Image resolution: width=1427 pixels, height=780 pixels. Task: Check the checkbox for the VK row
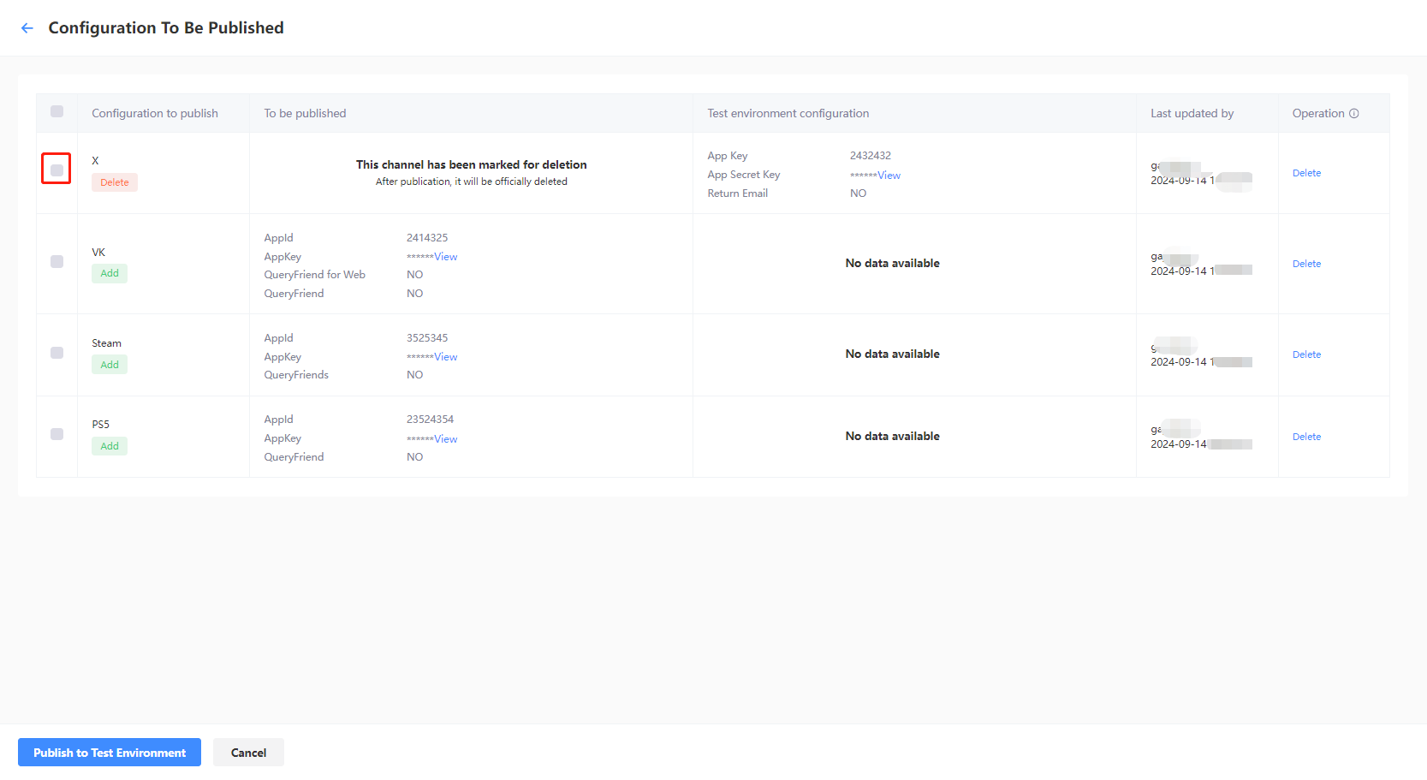point(56,262)
